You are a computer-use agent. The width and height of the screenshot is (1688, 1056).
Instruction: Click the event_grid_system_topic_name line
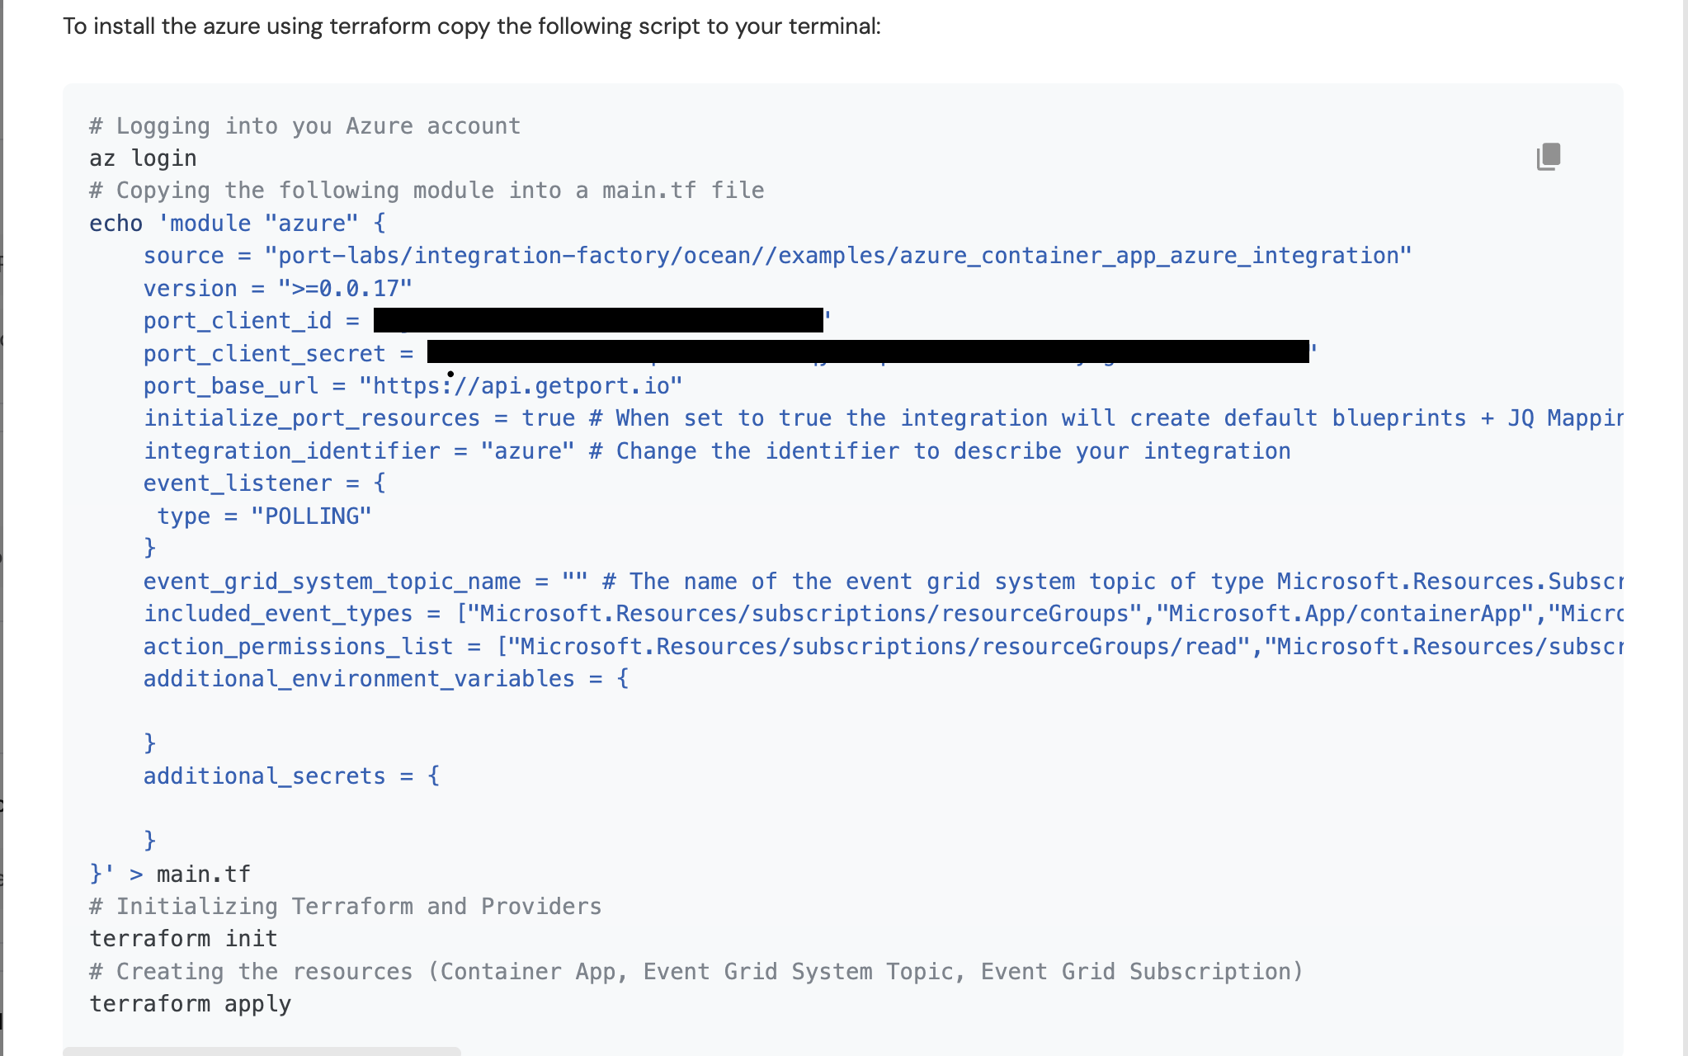tap(332, 582)
